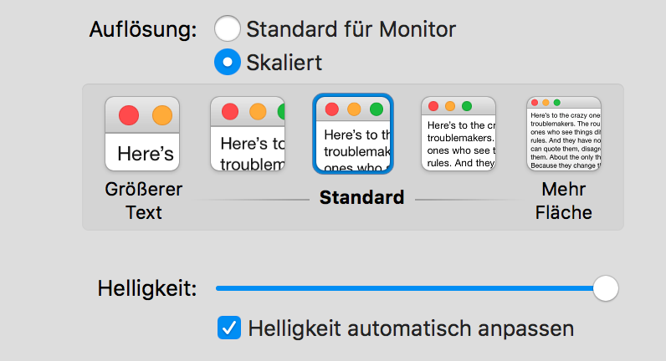Click the Skaliert text label
The image size is (666, 361).
point(284,62)
